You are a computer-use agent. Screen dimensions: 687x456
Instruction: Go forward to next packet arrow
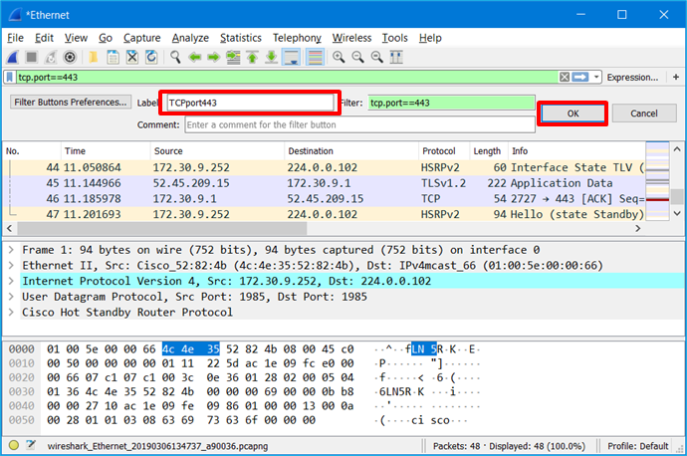(x=213, y=57)
